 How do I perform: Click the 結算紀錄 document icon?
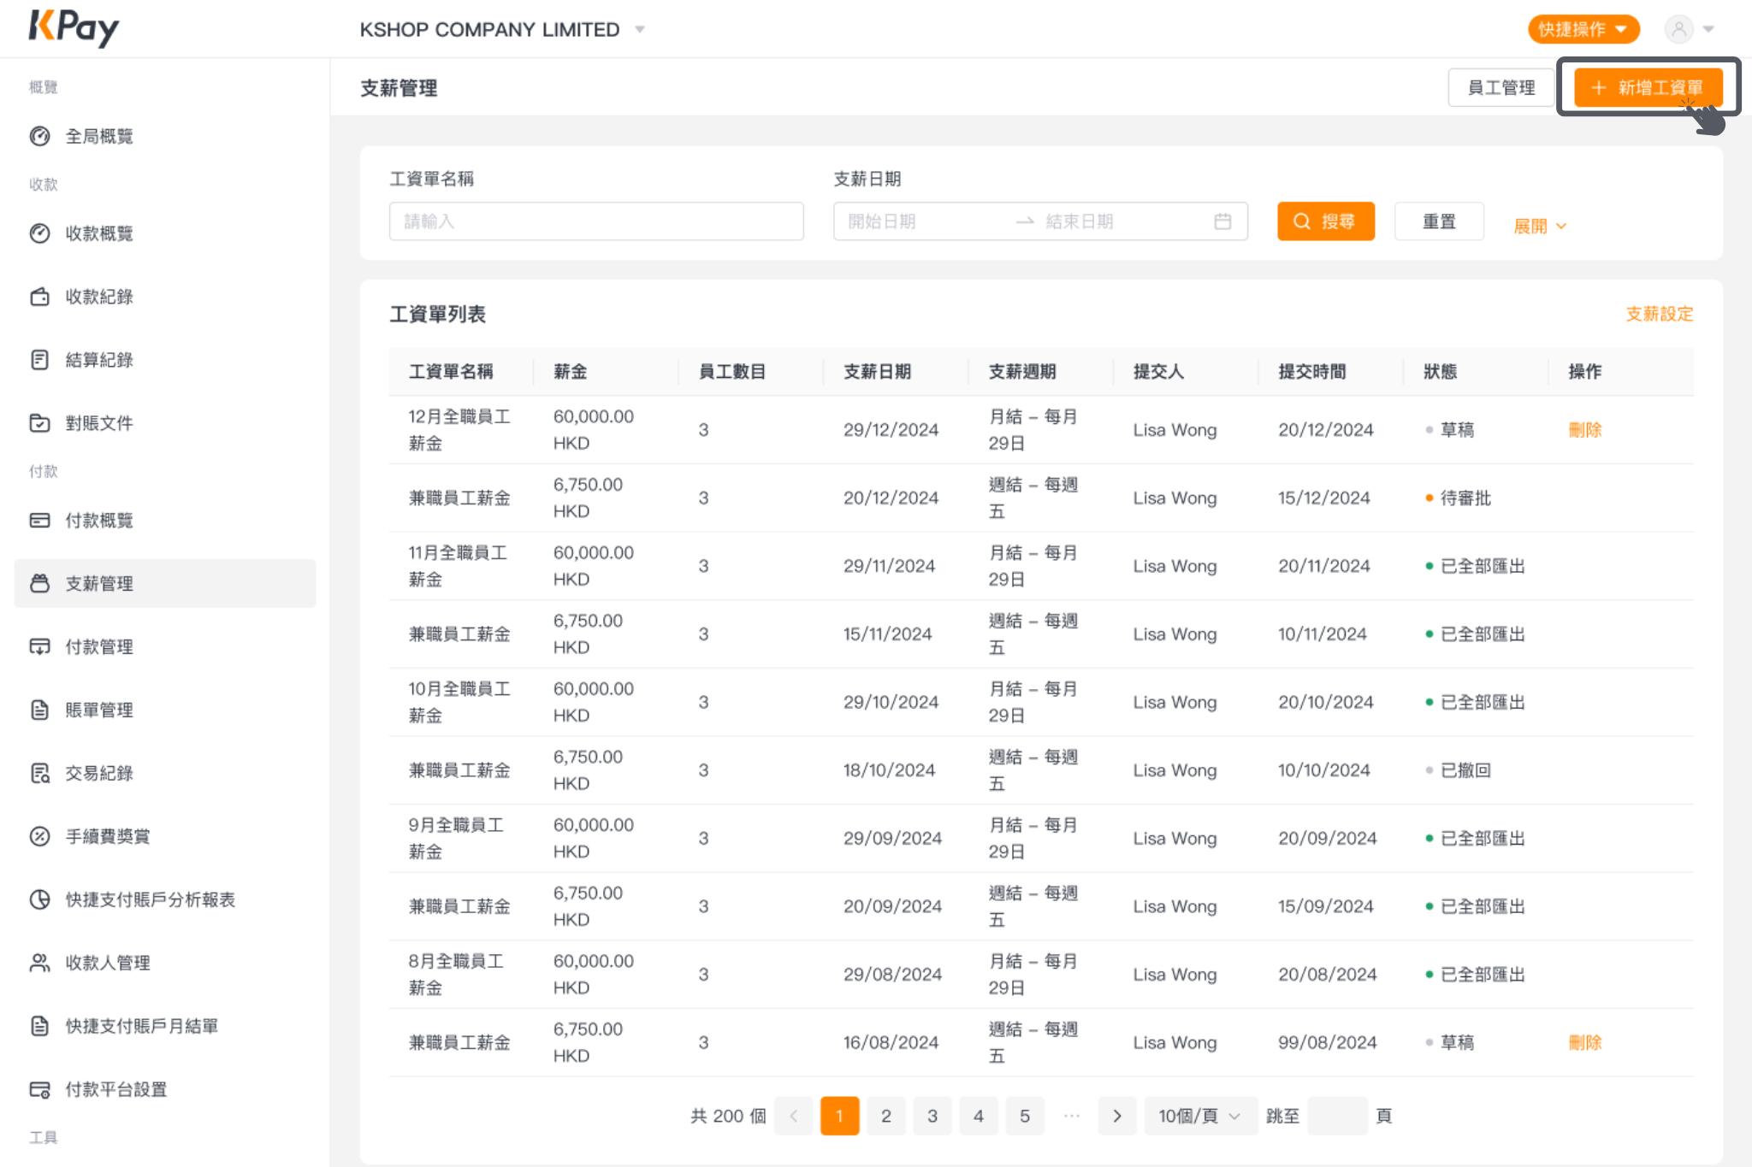click(39, 360)
